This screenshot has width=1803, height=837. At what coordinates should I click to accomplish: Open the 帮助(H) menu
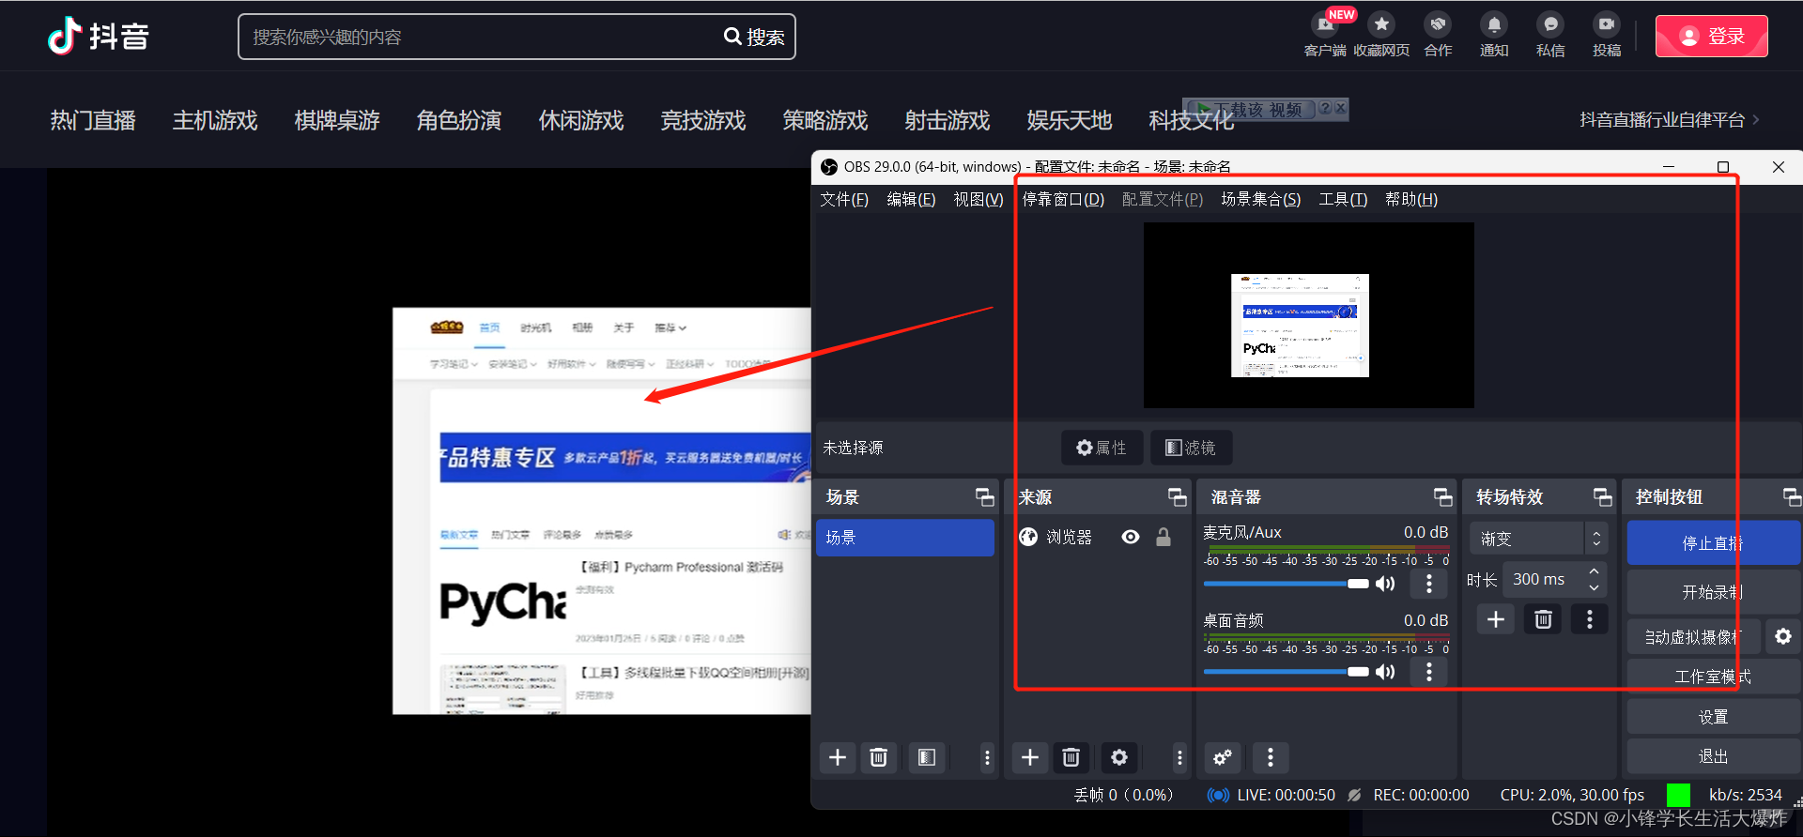1411,199
